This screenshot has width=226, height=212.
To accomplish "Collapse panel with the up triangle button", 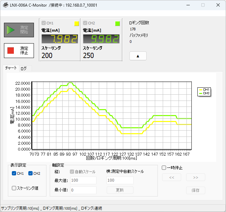I will click(138, 56).
